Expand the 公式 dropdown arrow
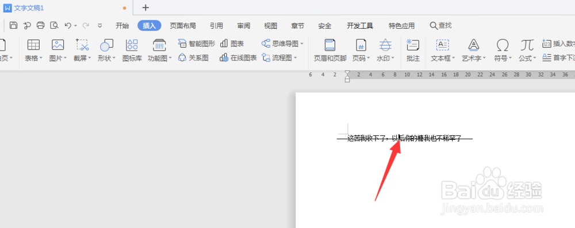575x228 pixels. coord(534,58)
